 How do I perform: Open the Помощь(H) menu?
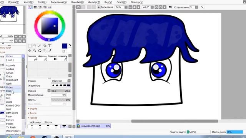pos(137,2)
